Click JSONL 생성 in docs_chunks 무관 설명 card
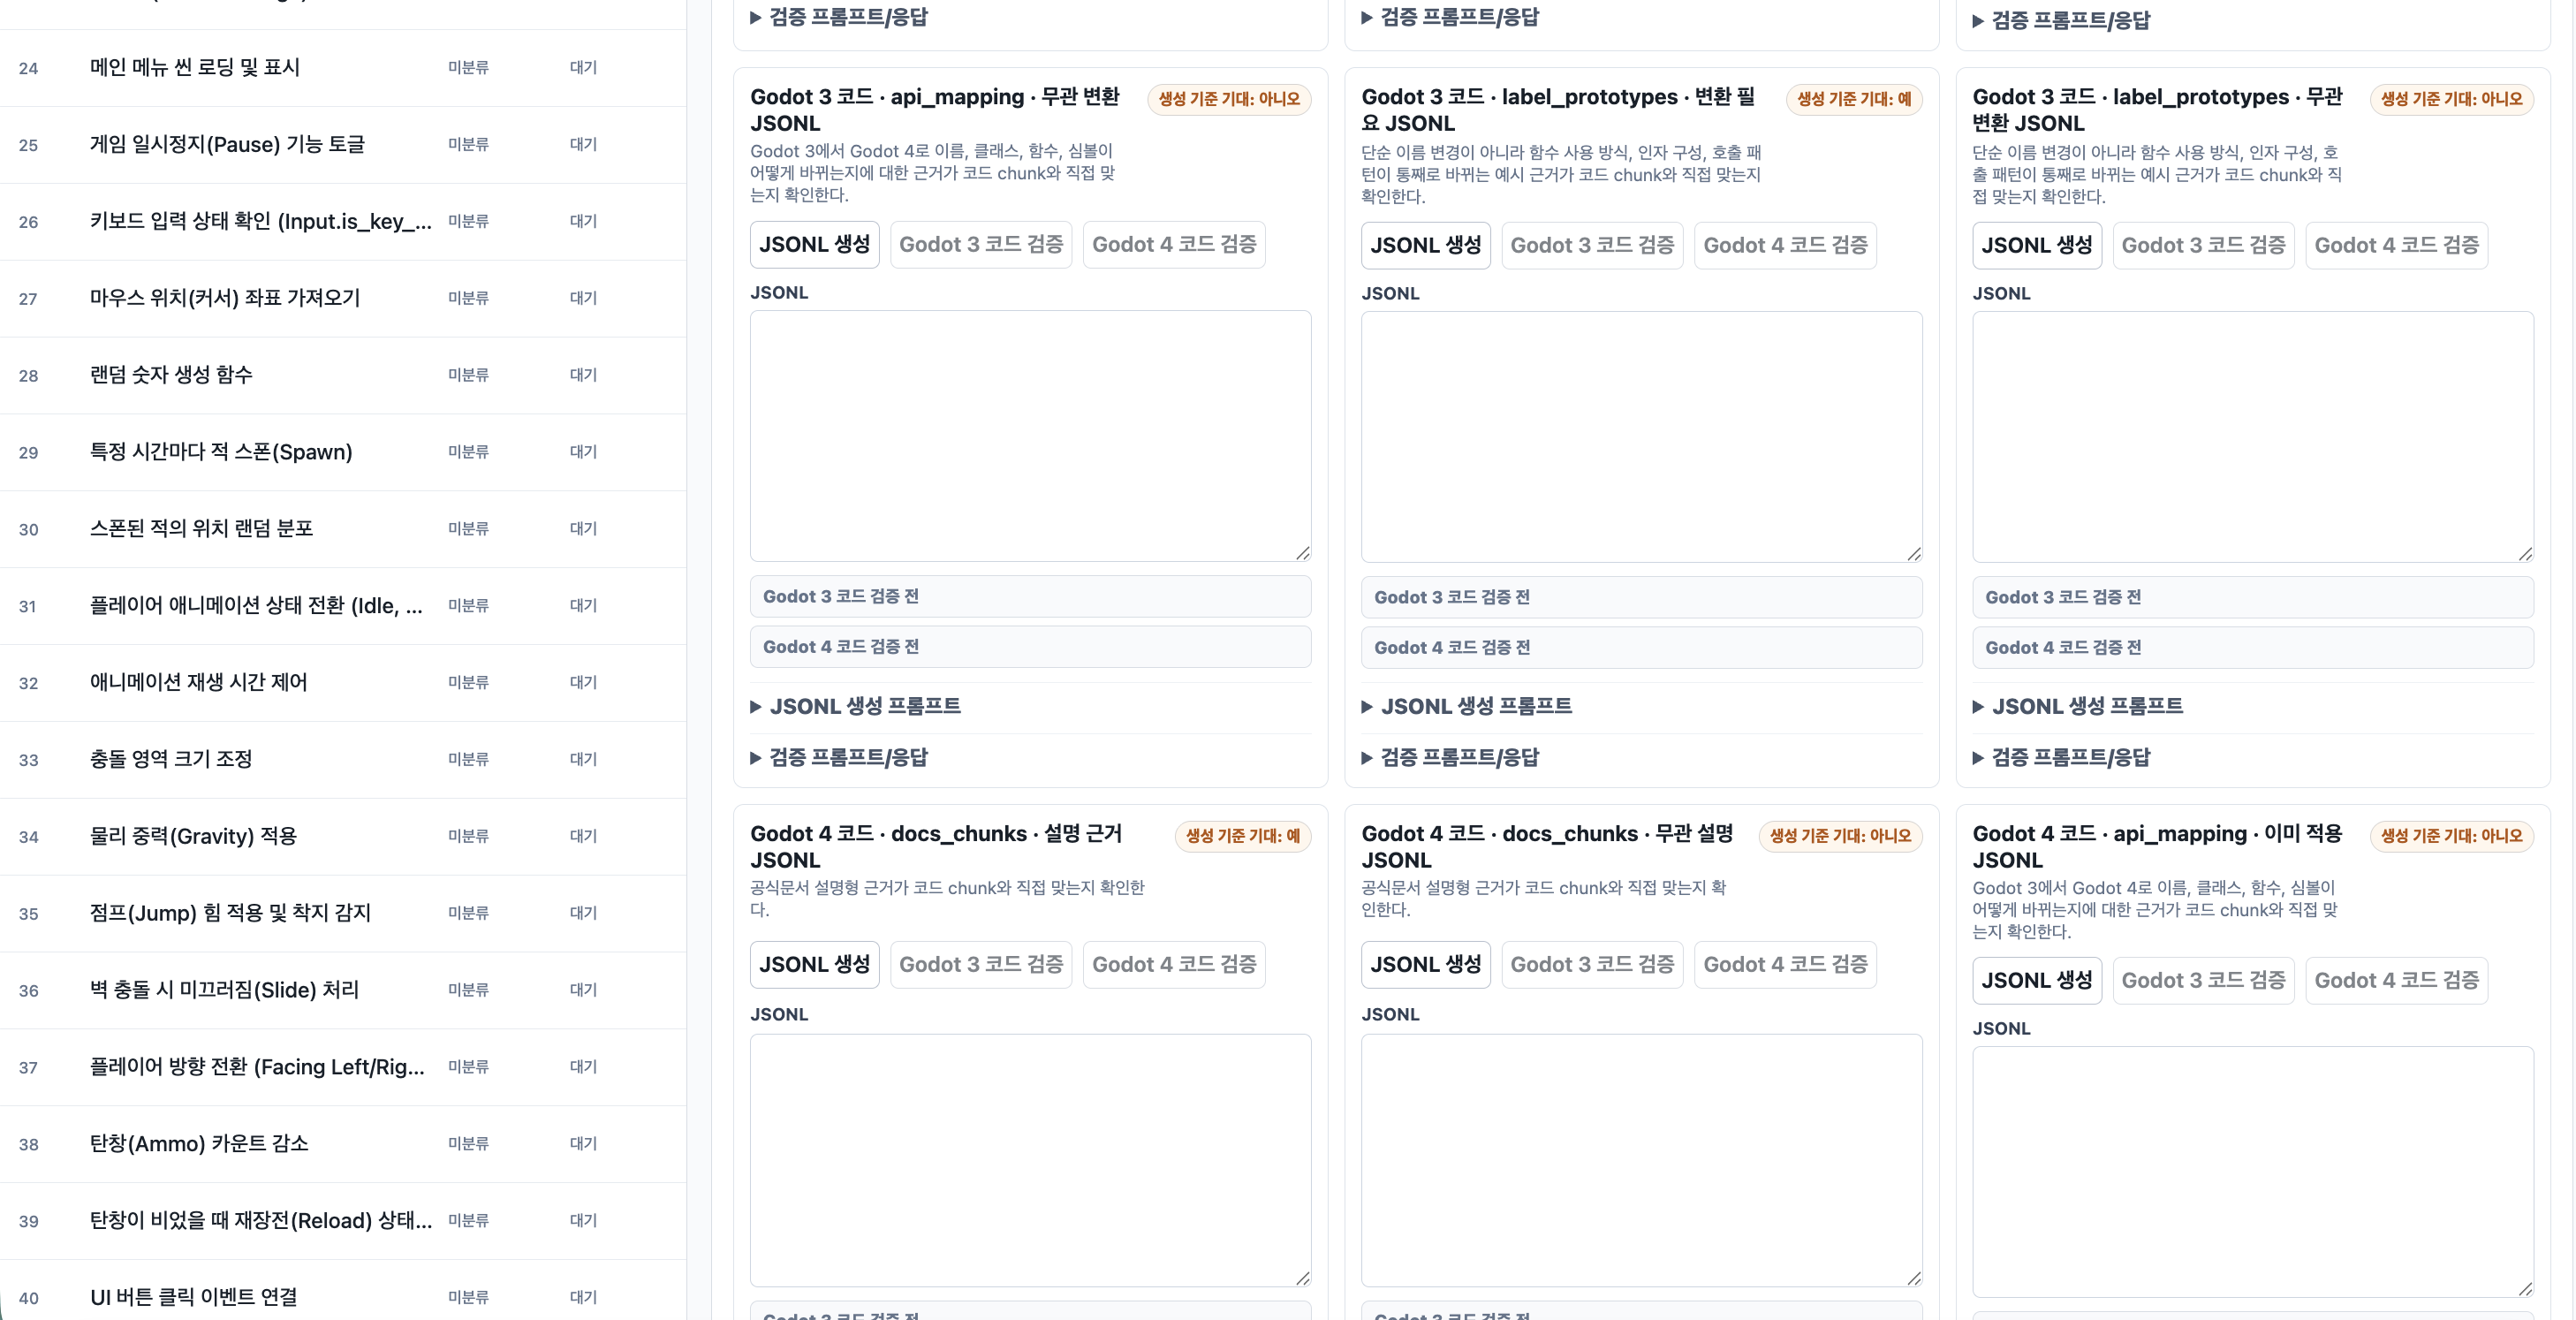Image resolution: width=2576 pixels, height=1320 pixels. (1425, 964)
